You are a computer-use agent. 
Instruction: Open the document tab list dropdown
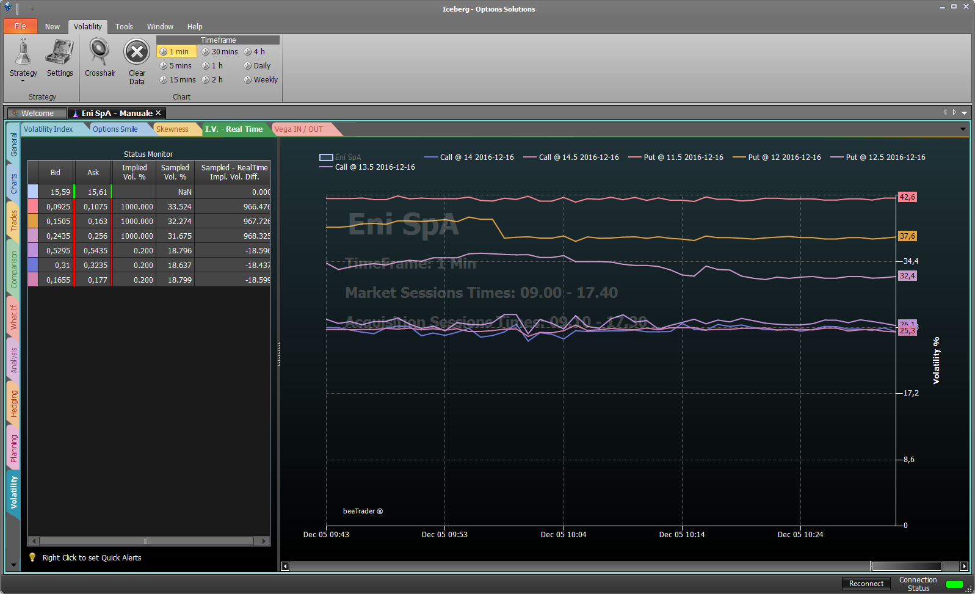point(964,113)
